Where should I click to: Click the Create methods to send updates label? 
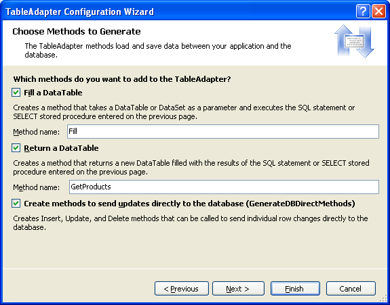coord(189,204)
